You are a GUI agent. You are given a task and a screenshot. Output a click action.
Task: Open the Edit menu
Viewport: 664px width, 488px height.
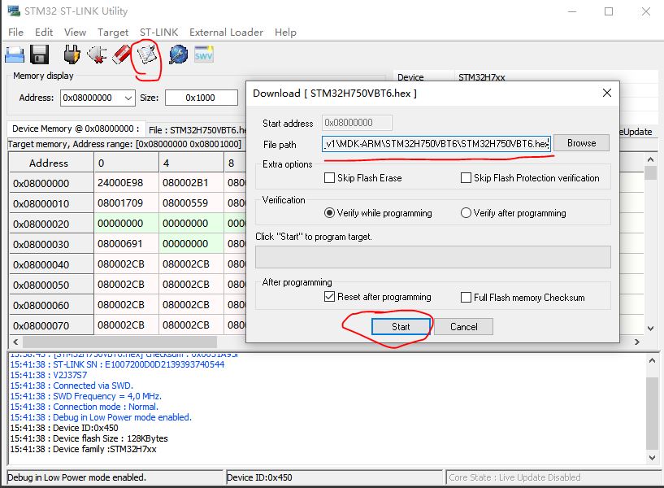(x=44, y=33)
